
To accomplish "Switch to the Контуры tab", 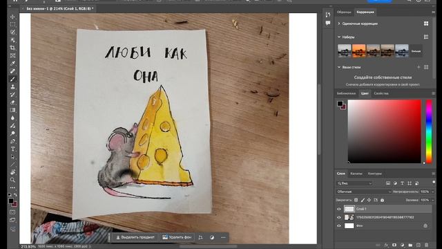I will 374,174.
